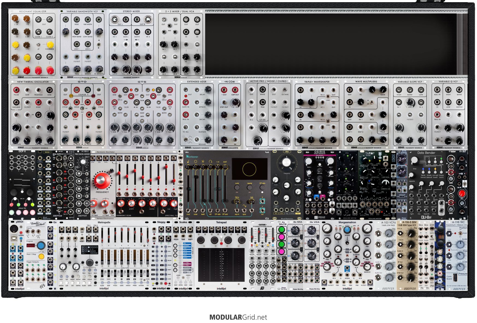Screen dimensions: 477x323
Task: Click the red Program display on Pamela's Workout
Action: pyautogui.click(x=31, y=246)
